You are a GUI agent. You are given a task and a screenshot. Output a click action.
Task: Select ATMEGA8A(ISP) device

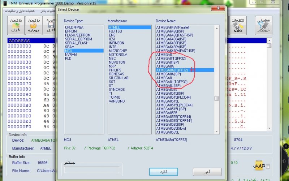point(168,74)
